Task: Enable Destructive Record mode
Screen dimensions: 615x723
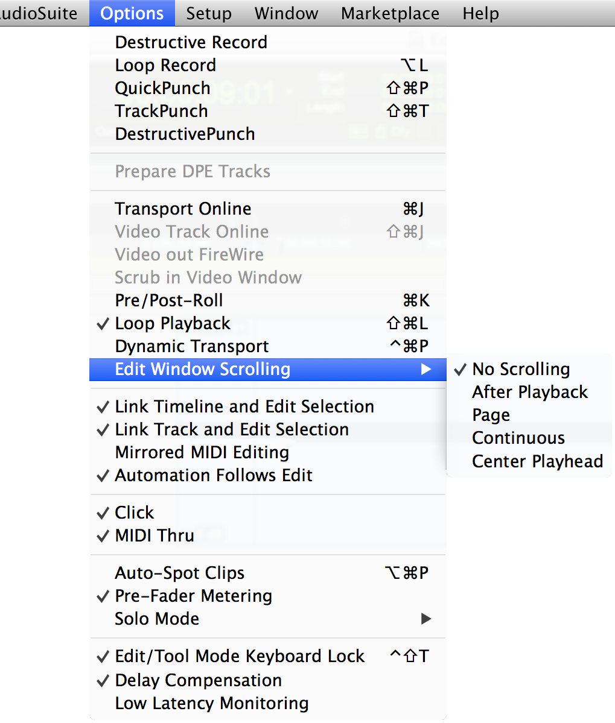Action: click(191, 42)
